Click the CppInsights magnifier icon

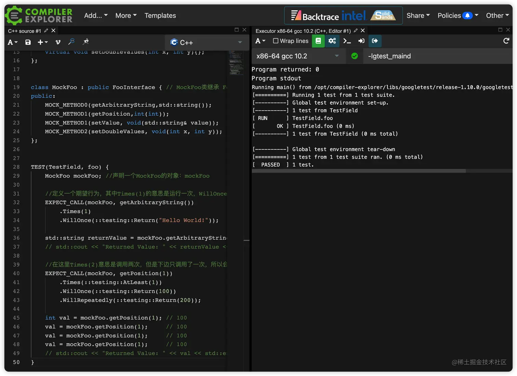click(x=71, y=42)
